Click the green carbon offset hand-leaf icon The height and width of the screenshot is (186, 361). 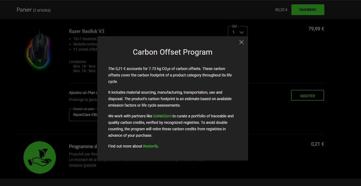[x=40, y=157]
